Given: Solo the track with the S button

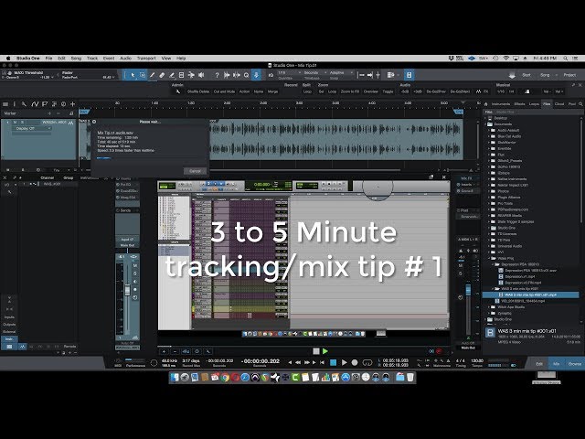Looking at the screenshot, I should [x=22, y=122].
